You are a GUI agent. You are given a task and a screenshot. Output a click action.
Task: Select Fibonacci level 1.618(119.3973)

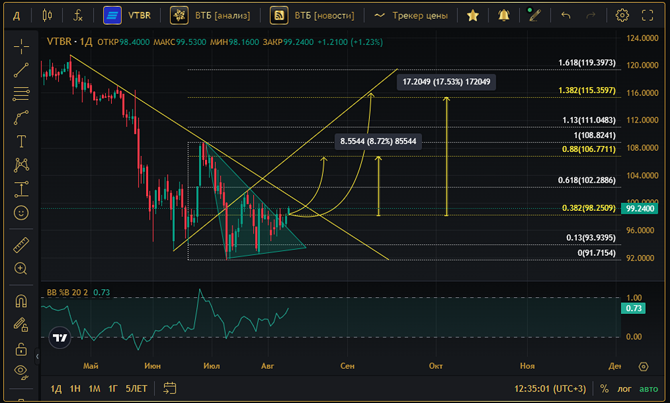[587, 63]
